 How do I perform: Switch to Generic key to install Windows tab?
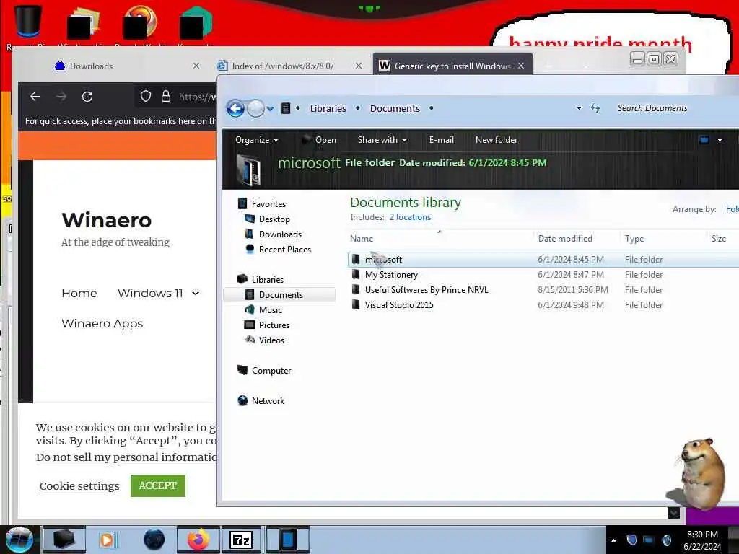click(452, 66)
